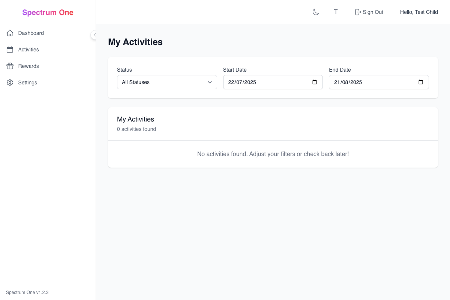Select the Dashboard home icon
The height and width of the screenshot is (300, 450).
click(10, 33)
